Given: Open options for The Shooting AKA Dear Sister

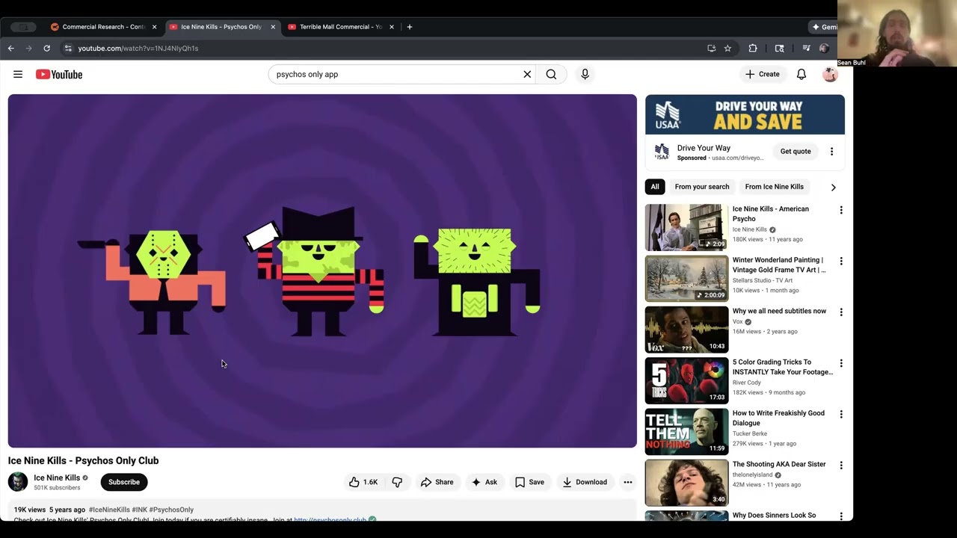Looking at the screenshot, I should [x=841, y=465].
